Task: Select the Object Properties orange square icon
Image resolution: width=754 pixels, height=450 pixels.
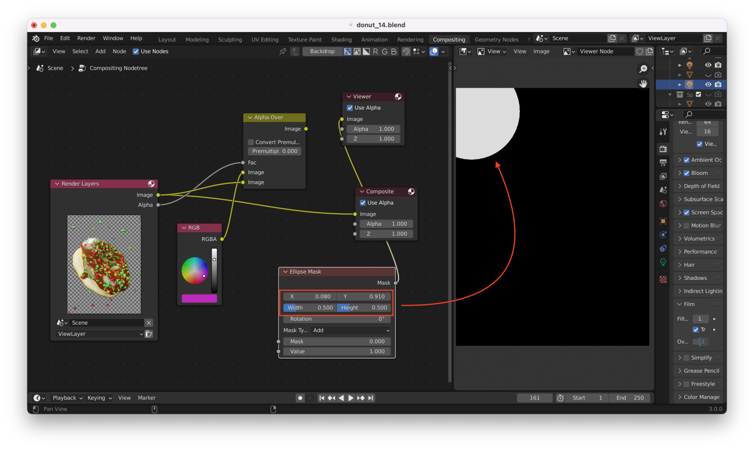Action: tap(663, 221)
